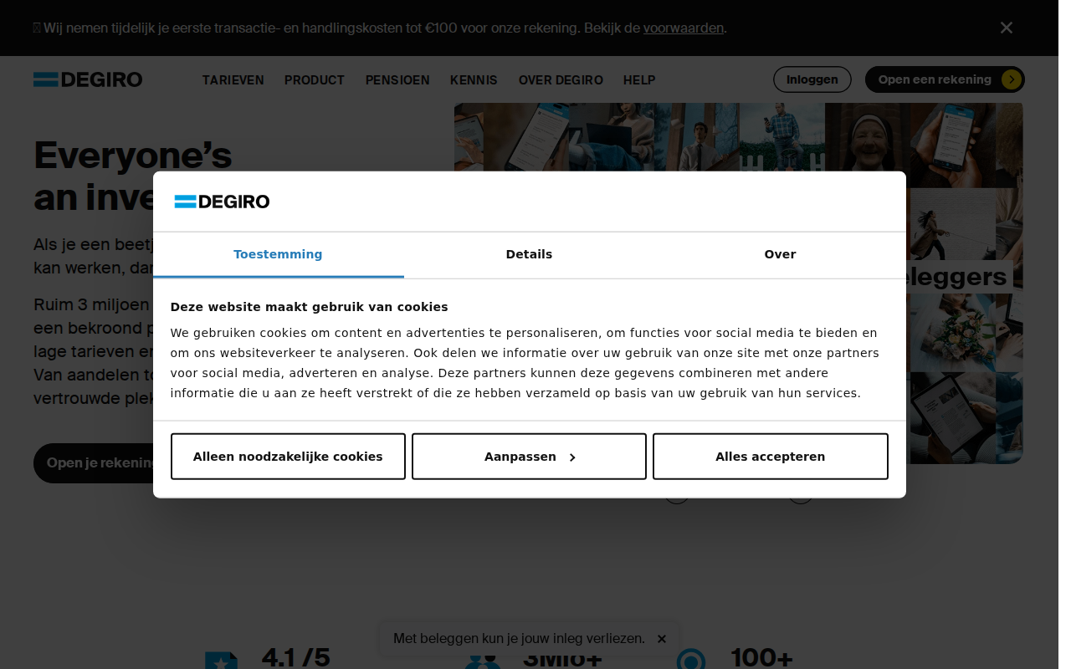Open the Kennis menu

474,80
